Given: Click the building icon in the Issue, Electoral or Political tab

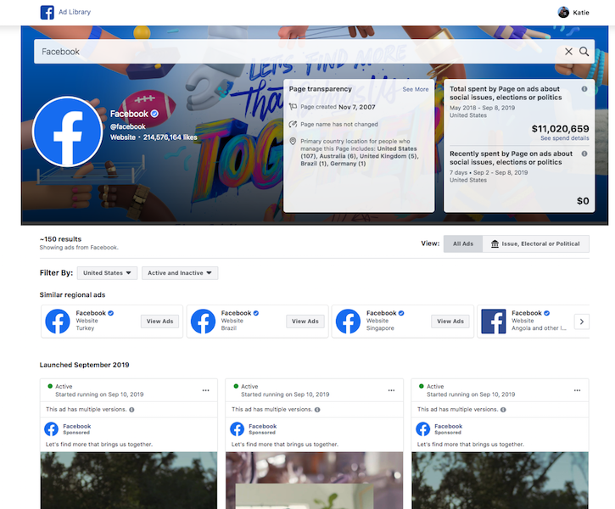Looking at the screenshot, I should (x=495, y=244).
